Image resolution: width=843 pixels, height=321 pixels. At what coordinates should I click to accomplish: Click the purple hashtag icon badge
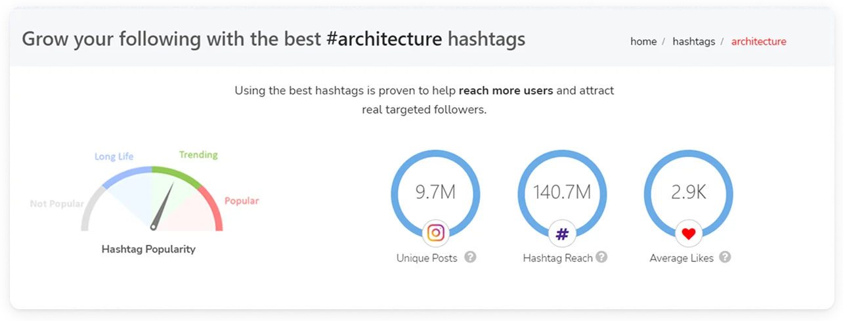[562, 232]
